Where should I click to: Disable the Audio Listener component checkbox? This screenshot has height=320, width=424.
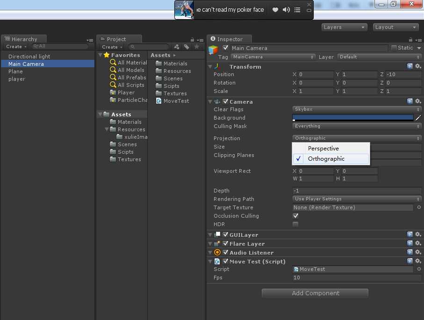[225, 252]
